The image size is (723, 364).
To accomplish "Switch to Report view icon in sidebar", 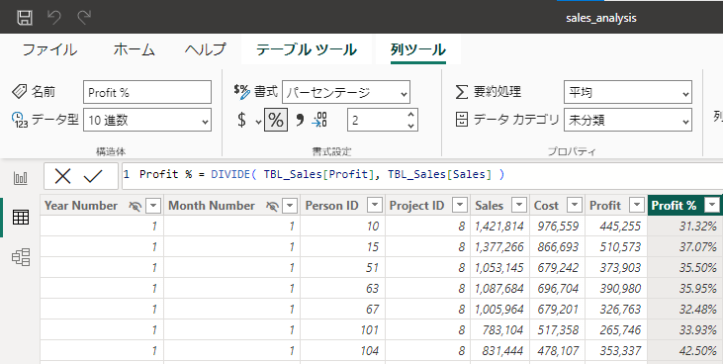I will click(x=21, y=178).
